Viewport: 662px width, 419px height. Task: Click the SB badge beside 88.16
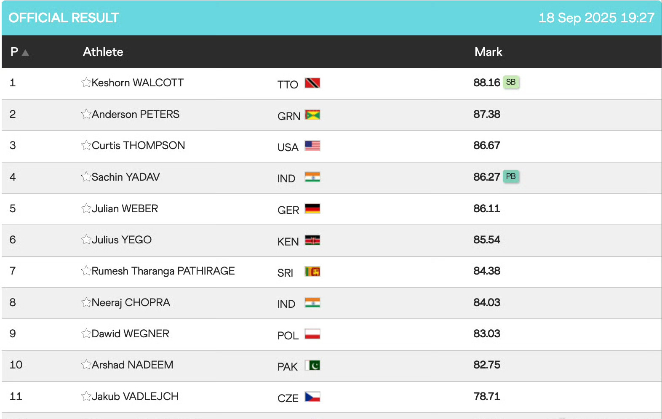[x=511, y=82]
